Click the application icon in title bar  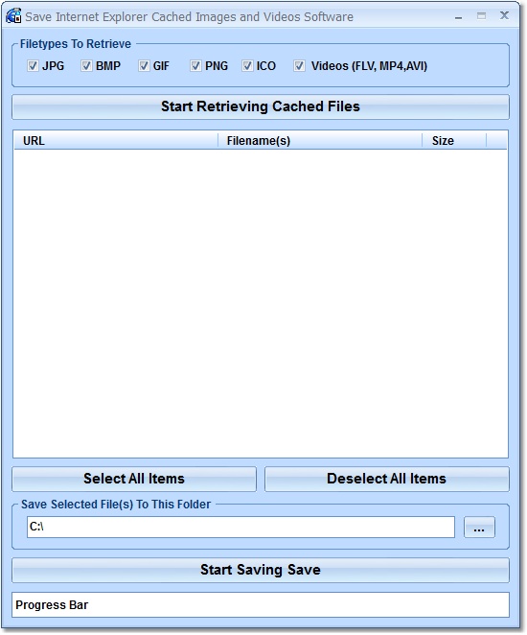tap(13, 16)
